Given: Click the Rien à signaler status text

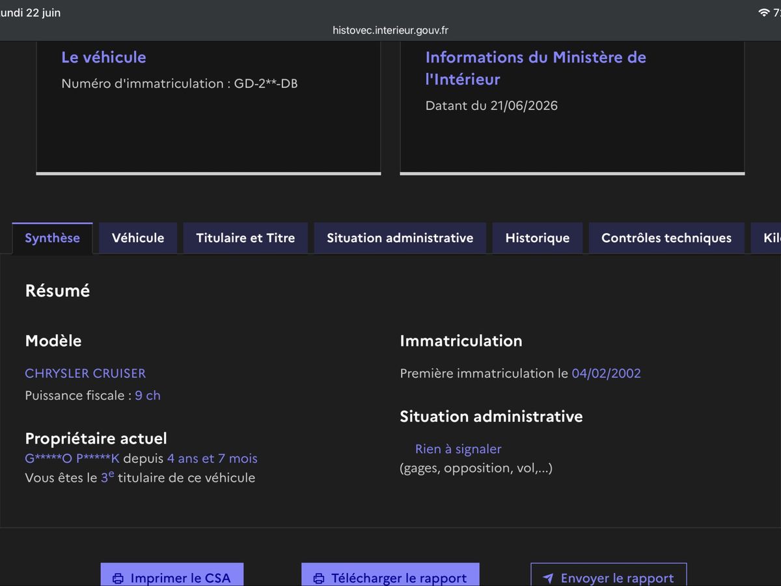Looking at the screenshot, I should point(458,449).
